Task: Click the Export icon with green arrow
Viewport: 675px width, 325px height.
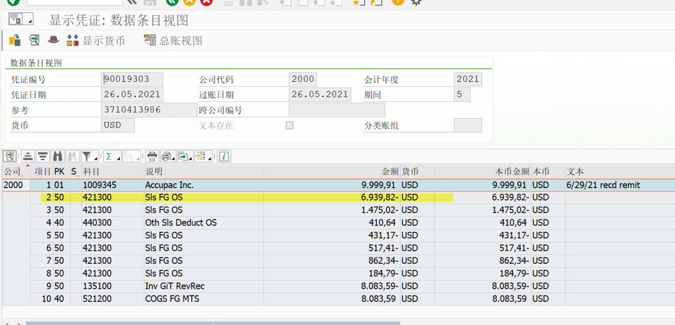Action: pyautogui.click(x=184, y=156)
